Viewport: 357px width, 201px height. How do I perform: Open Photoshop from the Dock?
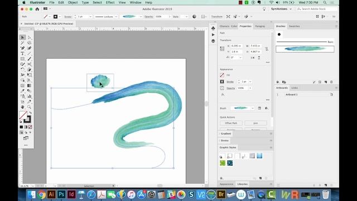[61, 195]
